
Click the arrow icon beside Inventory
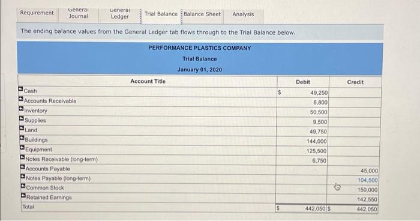tap(21, 109)
